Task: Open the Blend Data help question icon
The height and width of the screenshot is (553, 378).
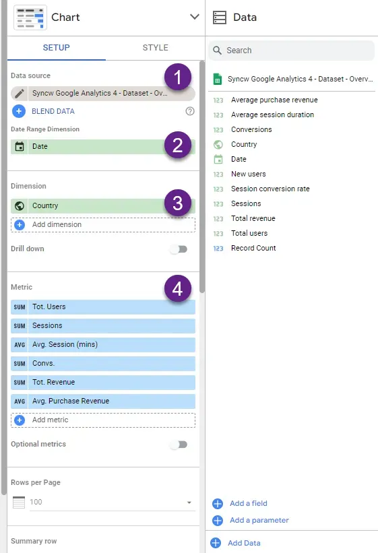Action: 190,111
